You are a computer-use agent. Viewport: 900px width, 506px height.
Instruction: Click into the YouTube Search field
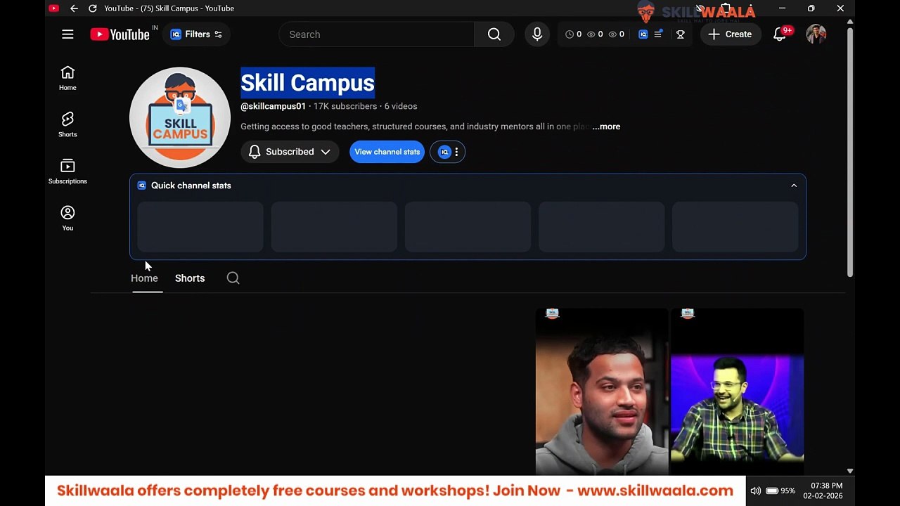pos(377,34)
